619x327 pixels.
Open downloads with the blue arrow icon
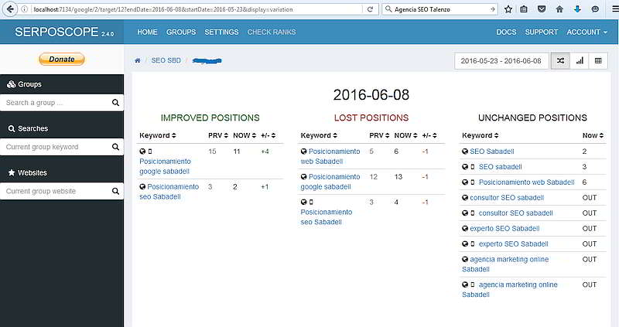pyautogui.click(x=577, y=9)
